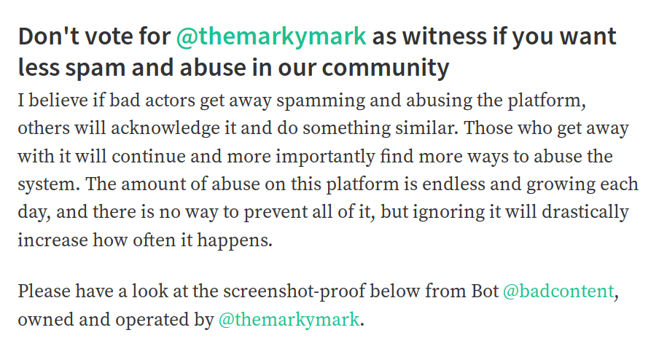This screenshot has height=357, width=659.
Task: Click the @badcontent bot profile link
Action: [x=558, y=291]
